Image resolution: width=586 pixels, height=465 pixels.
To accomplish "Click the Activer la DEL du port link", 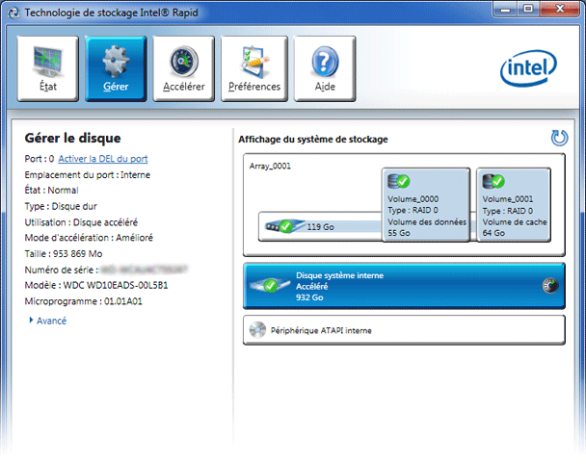I will 102,158.
